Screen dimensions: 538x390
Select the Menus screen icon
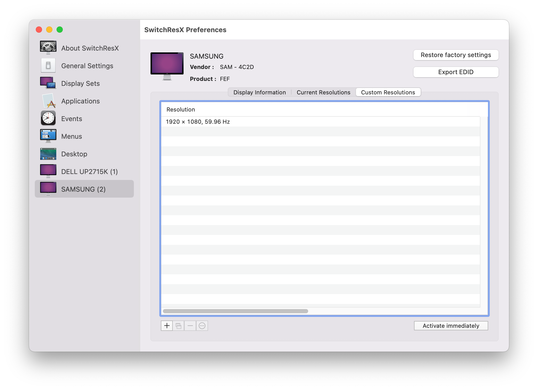[x=48, y=136]
